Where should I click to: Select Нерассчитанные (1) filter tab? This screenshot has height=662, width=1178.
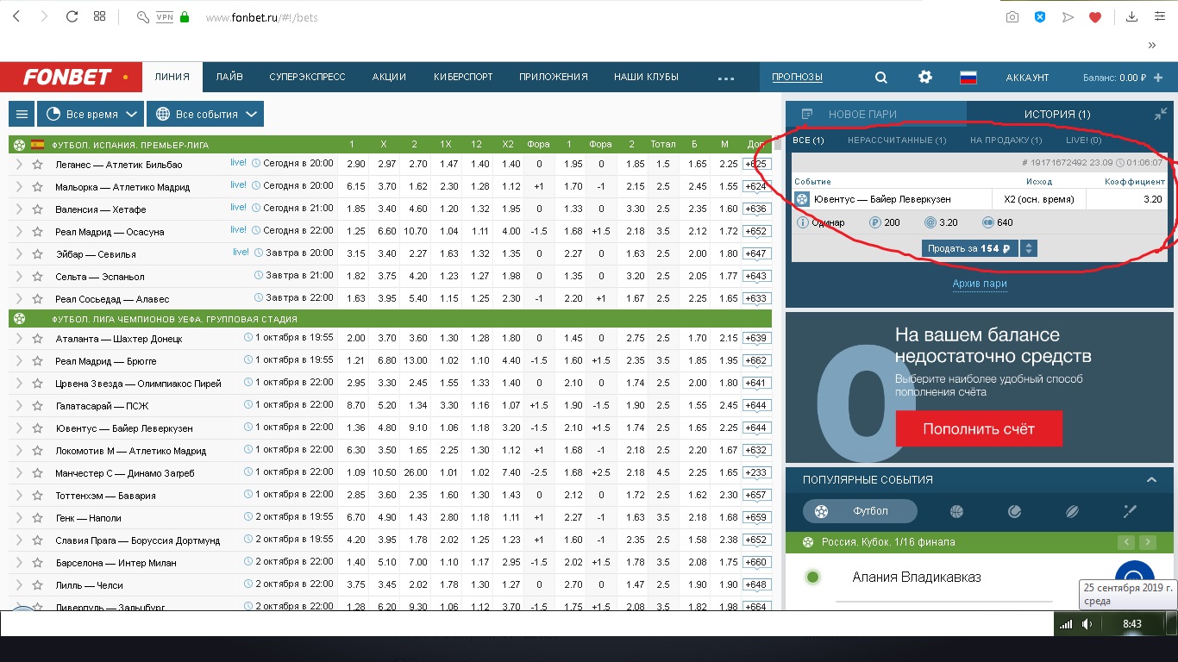tap(897, 140)
